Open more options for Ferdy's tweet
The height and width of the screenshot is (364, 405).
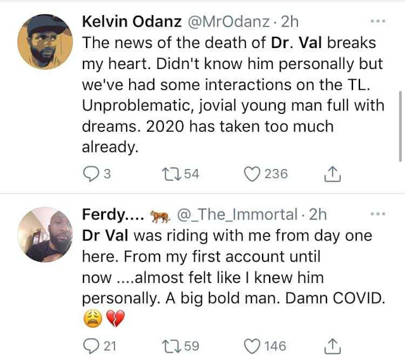tap(377, 215)
